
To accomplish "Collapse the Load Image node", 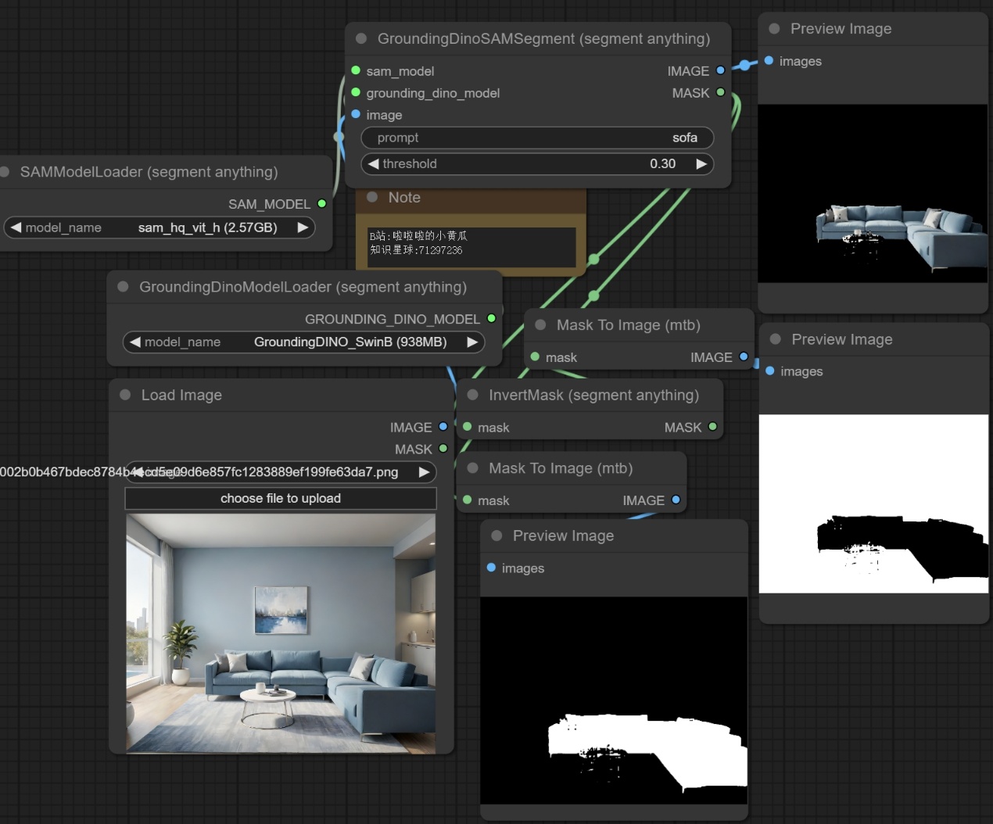I will [x=125, y=395].
